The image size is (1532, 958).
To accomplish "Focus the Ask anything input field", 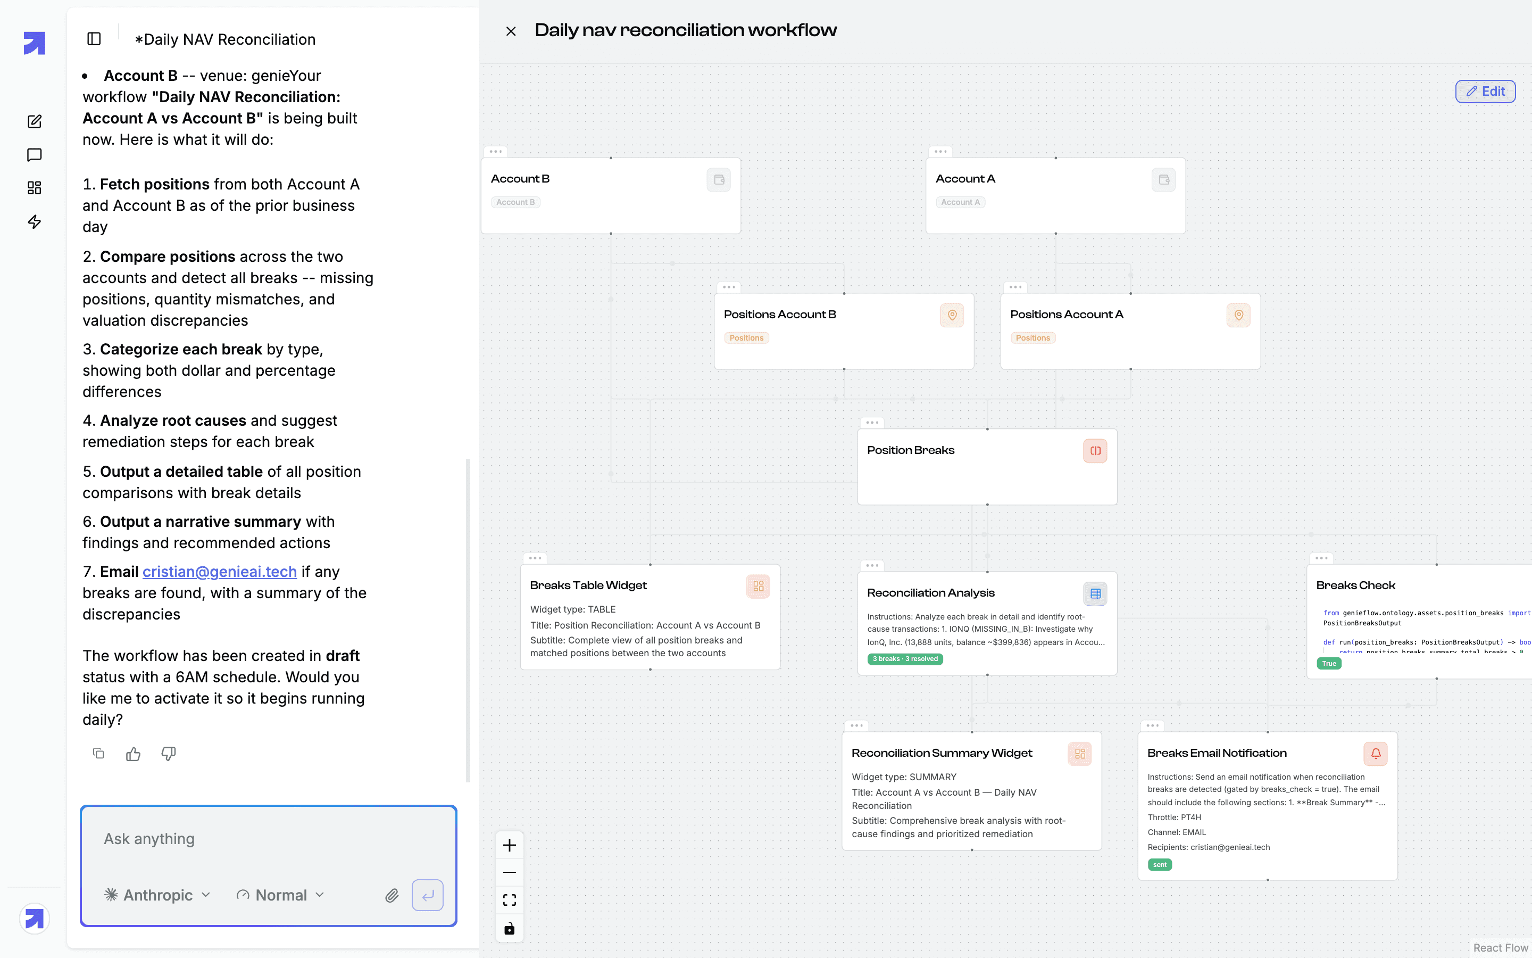I will click(x=269, y=839).
